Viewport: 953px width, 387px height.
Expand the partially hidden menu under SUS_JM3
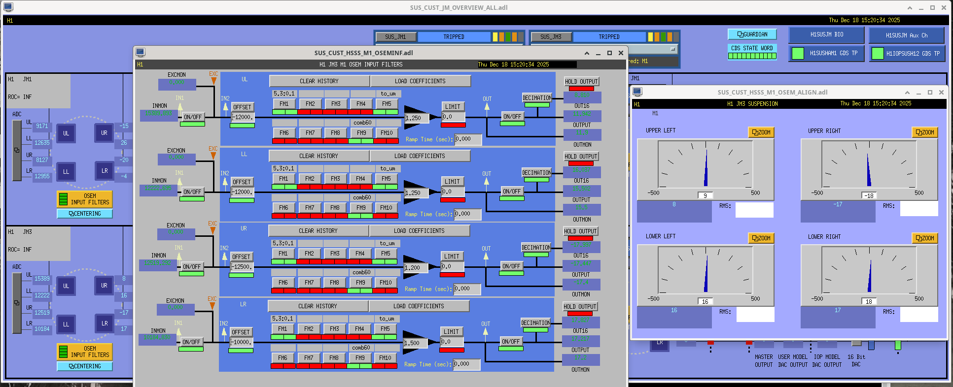tap(672, 49)
